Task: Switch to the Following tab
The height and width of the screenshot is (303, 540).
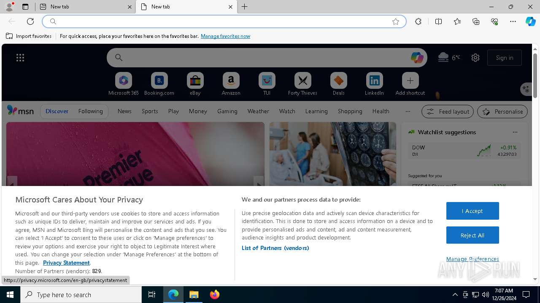Action: (90, 111)
